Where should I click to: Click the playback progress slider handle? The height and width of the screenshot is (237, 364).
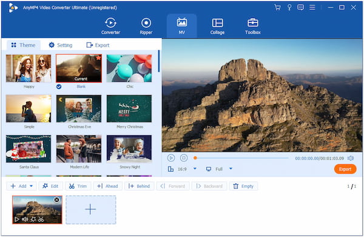195,158
